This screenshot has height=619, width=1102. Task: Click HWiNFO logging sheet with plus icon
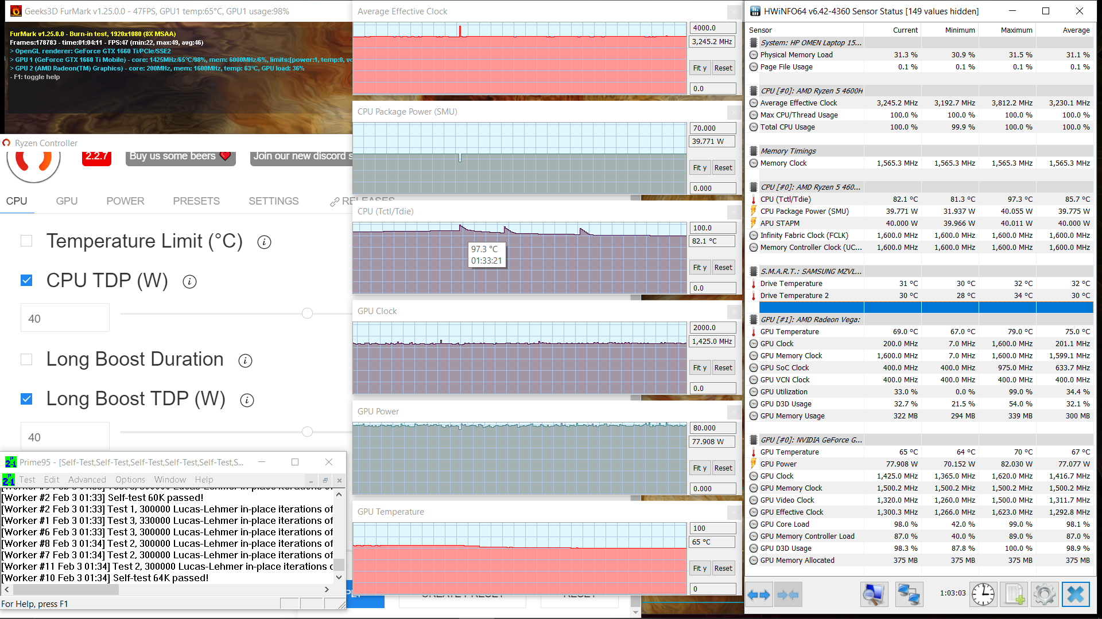pyautogui.click(x=1014, y=594)
